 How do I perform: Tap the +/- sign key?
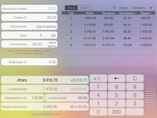pos(98,78)
